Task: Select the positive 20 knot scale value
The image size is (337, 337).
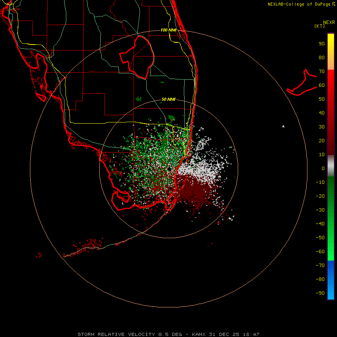Action: pyautogui.click(x=322, y=140)
